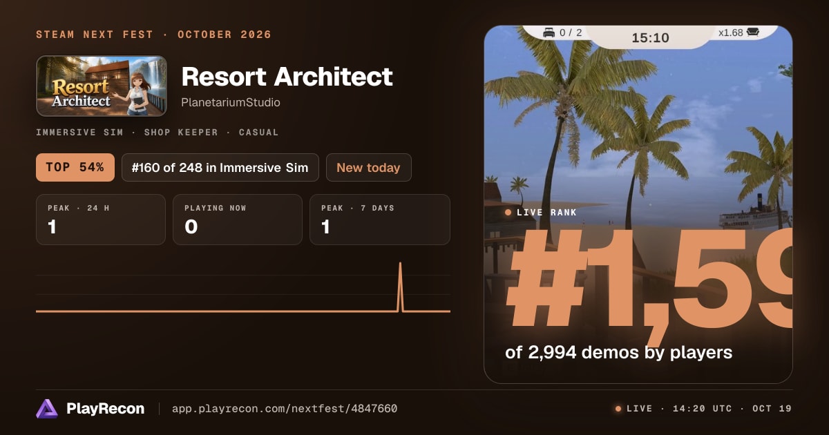Click the Resort Architect title text
Screen dimensions: 829x435
click(x=287, y=77)
